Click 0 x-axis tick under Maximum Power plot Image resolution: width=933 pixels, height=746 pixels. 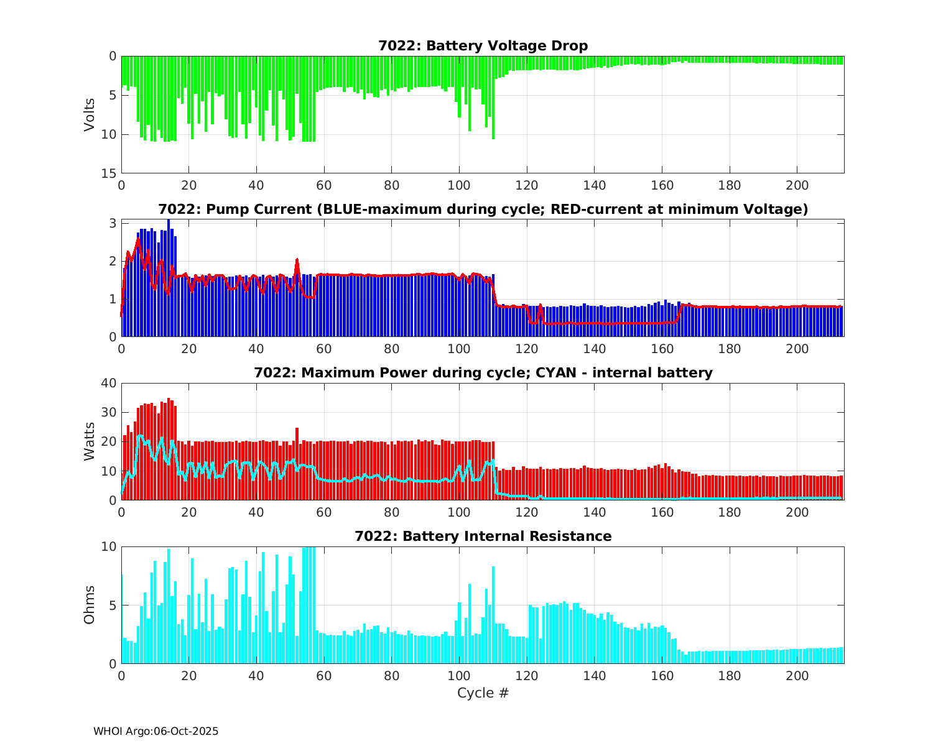tap(121, 513)
